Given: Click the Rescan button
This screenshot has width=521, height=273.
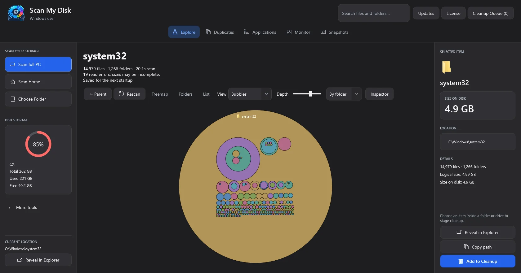Looking at the screenshot, I should [x=129, y=94].
